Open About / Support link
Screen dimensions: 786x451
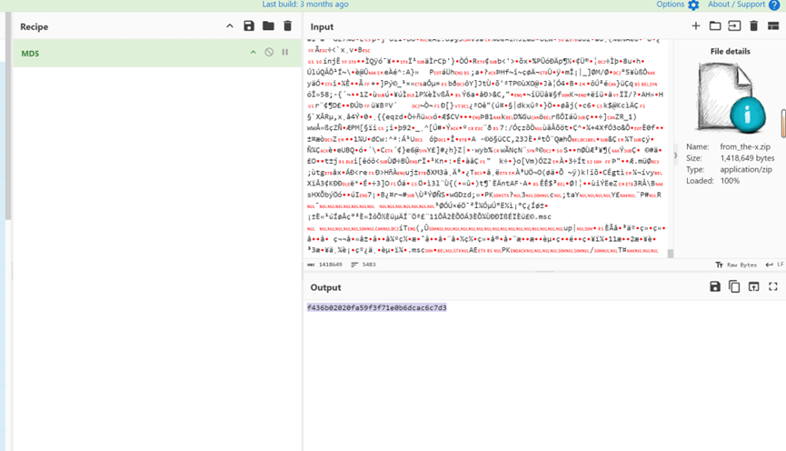[x=736, y=5]
